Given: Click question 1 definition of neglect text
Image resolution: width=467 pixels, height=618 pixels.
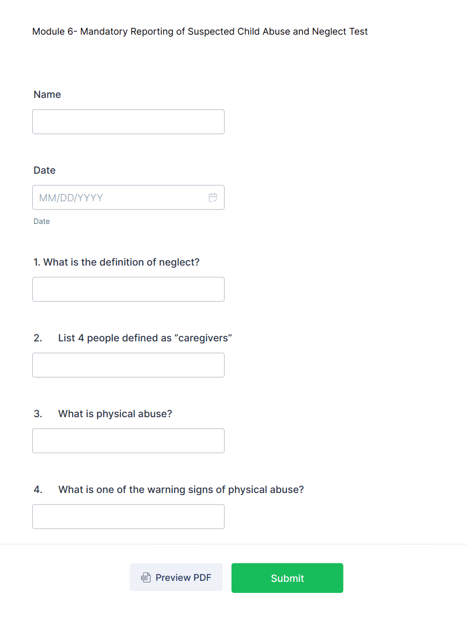Looking at the screenshot, I should point(116,262).
